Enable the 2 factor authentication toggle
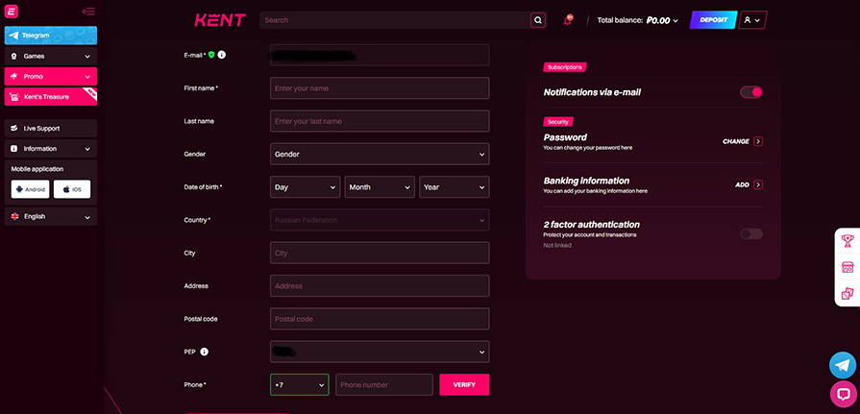The image size is (860, 414). coord(751,233)
